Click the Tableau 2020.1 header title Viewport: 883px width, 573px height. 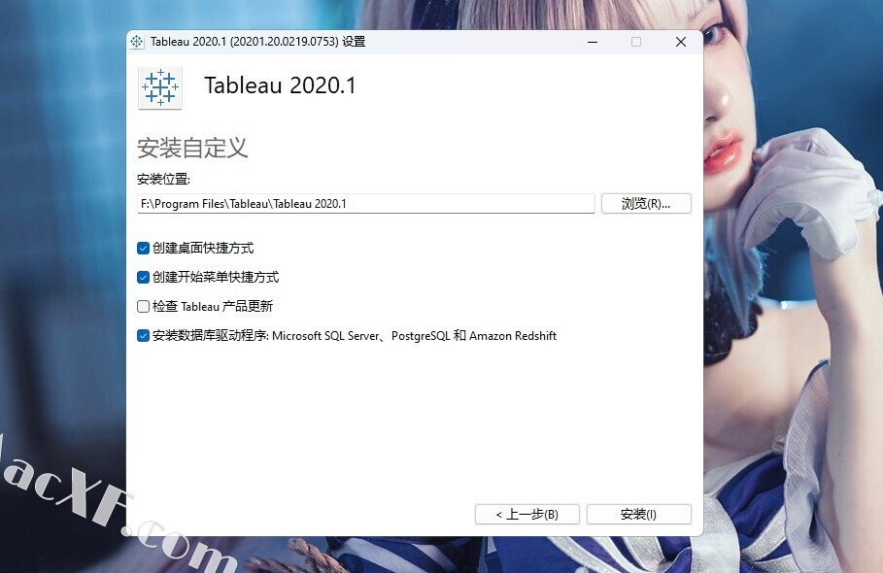click(x=280, y=85)
